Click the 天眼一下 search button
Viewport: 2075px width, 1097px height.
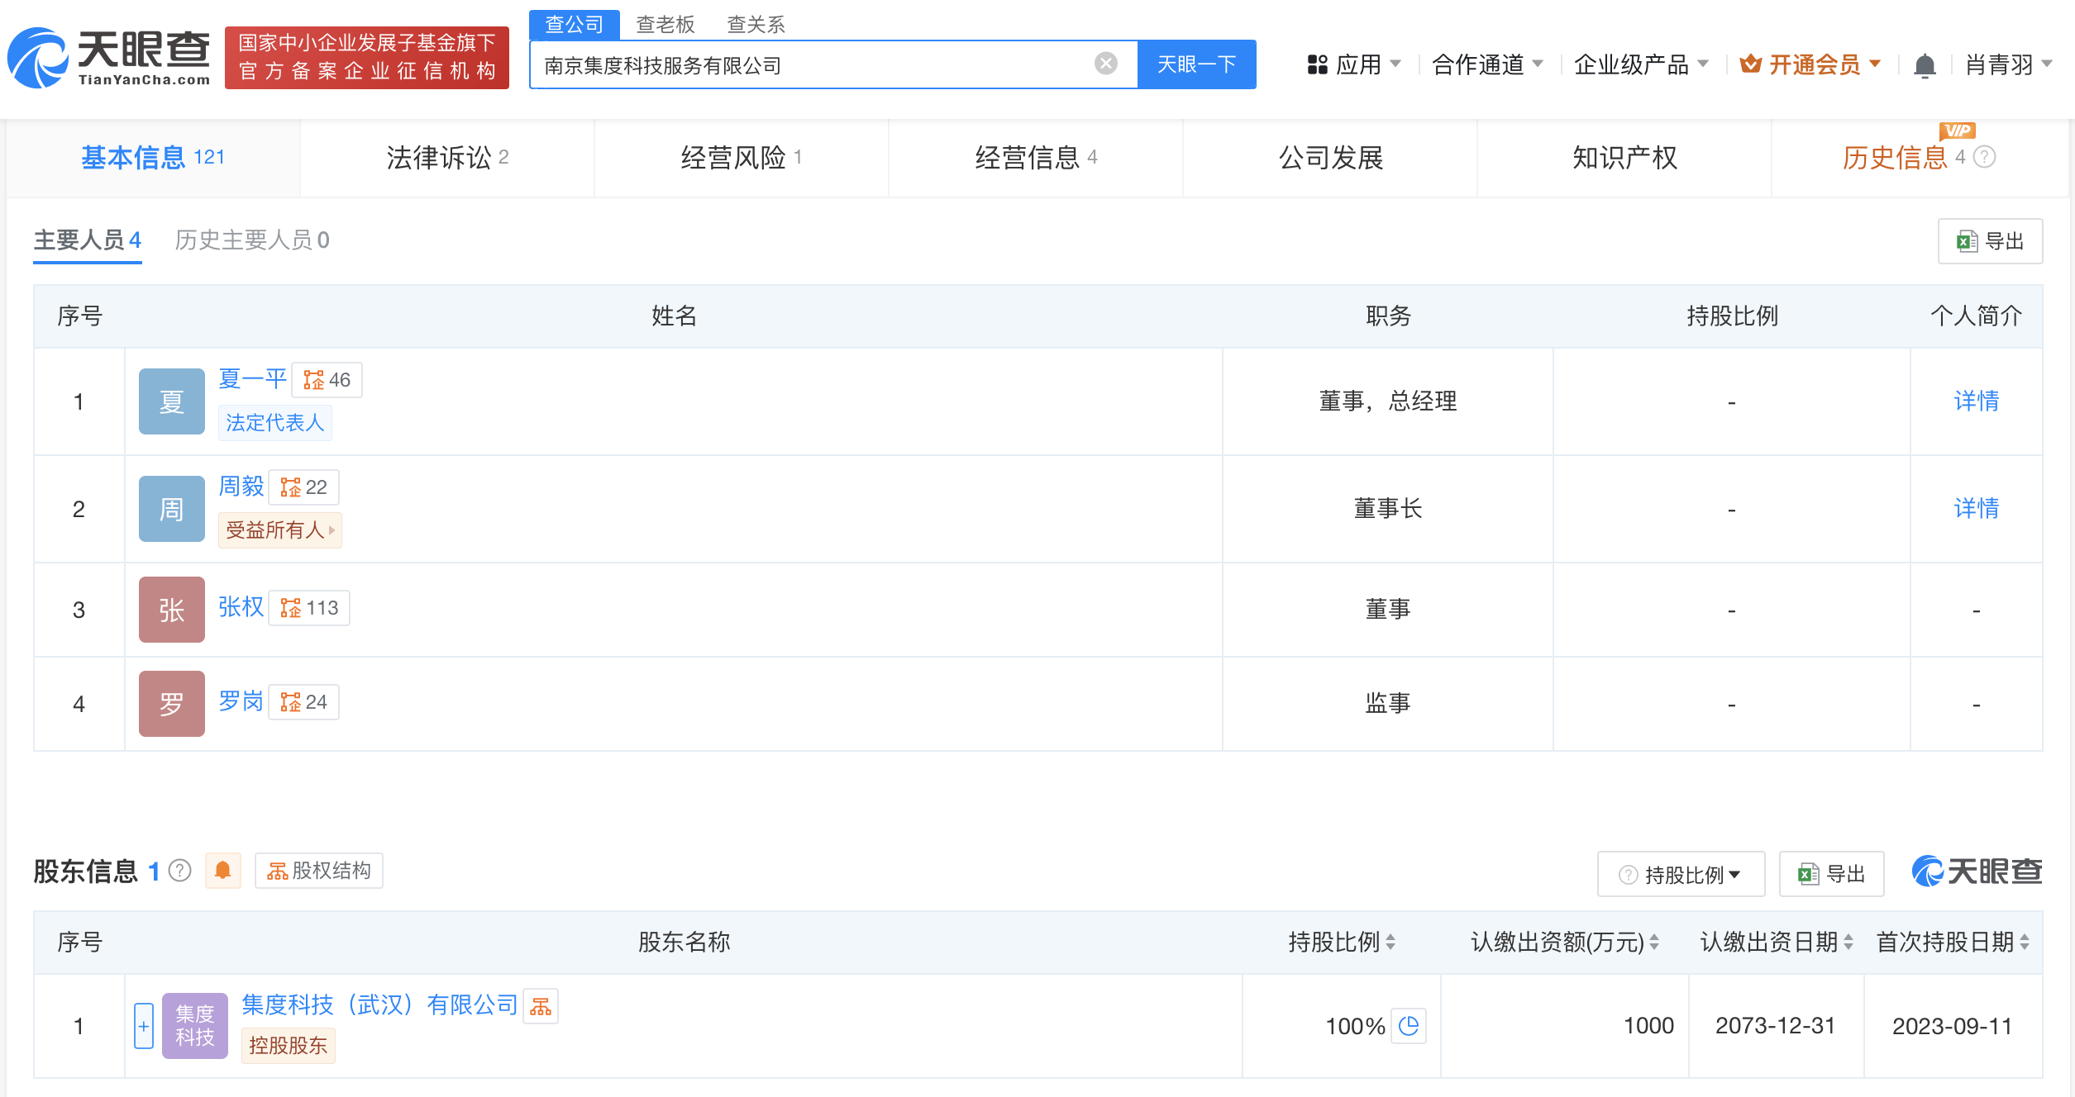1196,64
